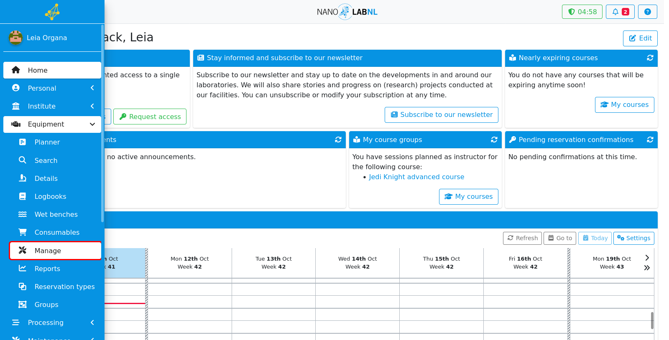
Task: Open equipment Search in sidebar
Action: tap(55, 160)
